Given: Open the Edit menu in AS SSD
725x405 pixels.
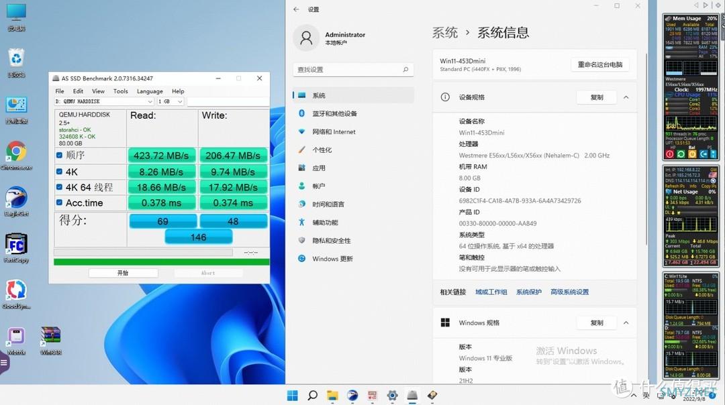Looking at the screenshot, I should [78, 91].
